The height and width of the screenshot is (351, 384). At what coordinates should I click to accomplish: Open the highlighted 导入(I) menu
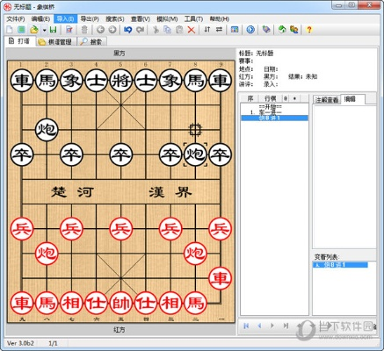pyautogui.click(x=65, y=19)
